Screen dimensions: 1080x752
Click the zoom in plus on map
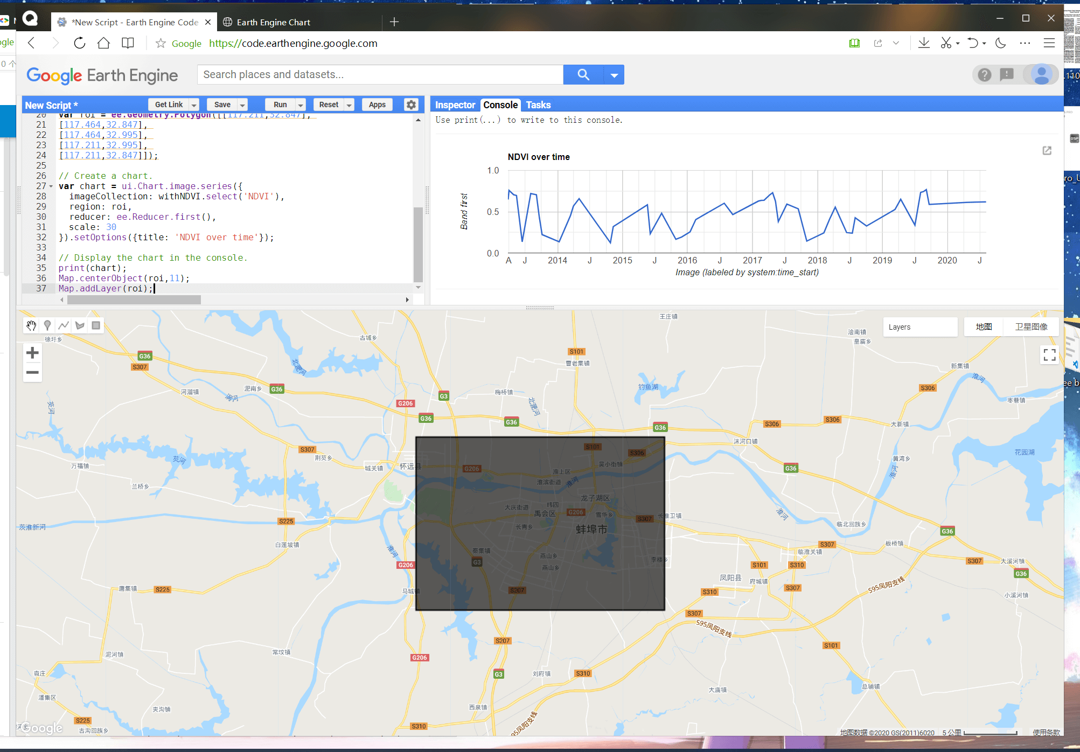pos(32,353)
